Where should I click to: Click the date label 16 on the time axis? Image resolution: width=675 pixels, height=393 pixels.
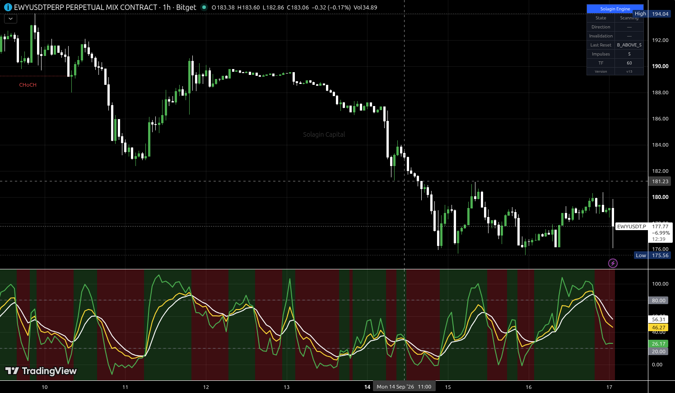point(529,387)
